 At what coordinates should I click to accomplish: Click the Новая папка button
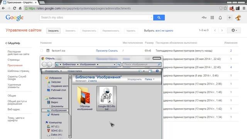[x=74, y=71]
